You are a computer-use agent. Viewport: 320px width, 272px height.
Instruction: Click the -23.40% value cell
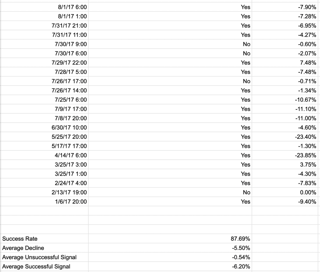[x=286, y=137]
